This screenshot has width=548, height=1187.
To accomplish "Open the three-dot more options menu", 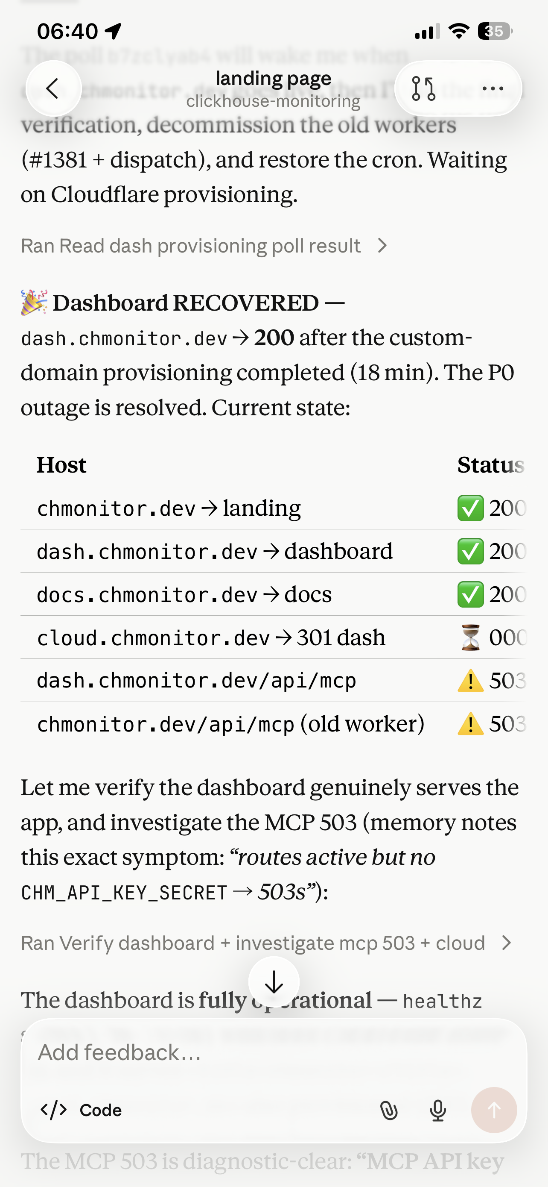I will 493,88.
